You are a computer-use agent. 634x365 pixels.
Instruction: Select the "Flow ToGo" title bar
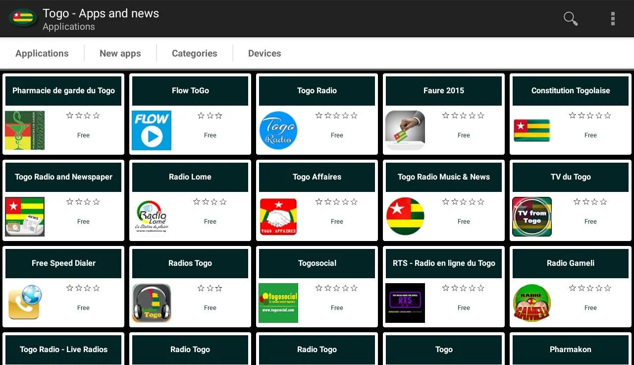[190, 91]
